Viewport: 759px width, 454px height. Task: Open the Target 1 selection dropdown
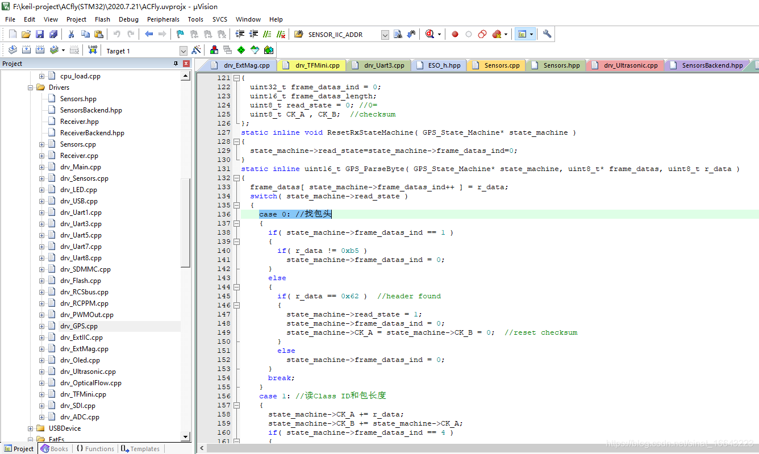[x=183, y=51]
